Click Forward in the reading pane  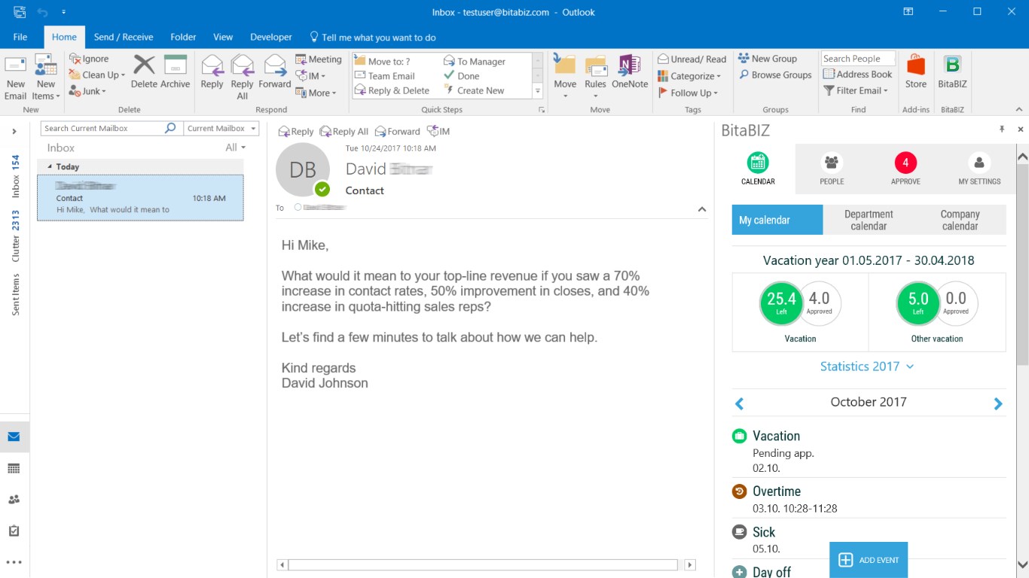click(397, 132)
